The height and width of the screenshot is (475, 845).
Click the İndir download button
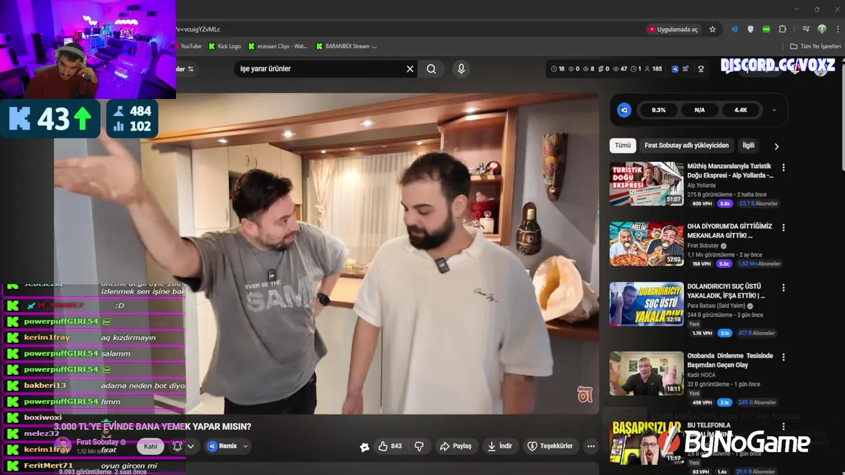click(x=500, y=446)
